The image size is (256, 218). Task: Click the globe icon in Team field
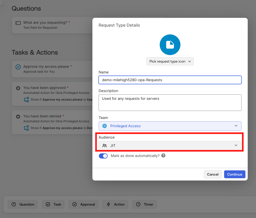pyautogui.click(x=105, y=126)
